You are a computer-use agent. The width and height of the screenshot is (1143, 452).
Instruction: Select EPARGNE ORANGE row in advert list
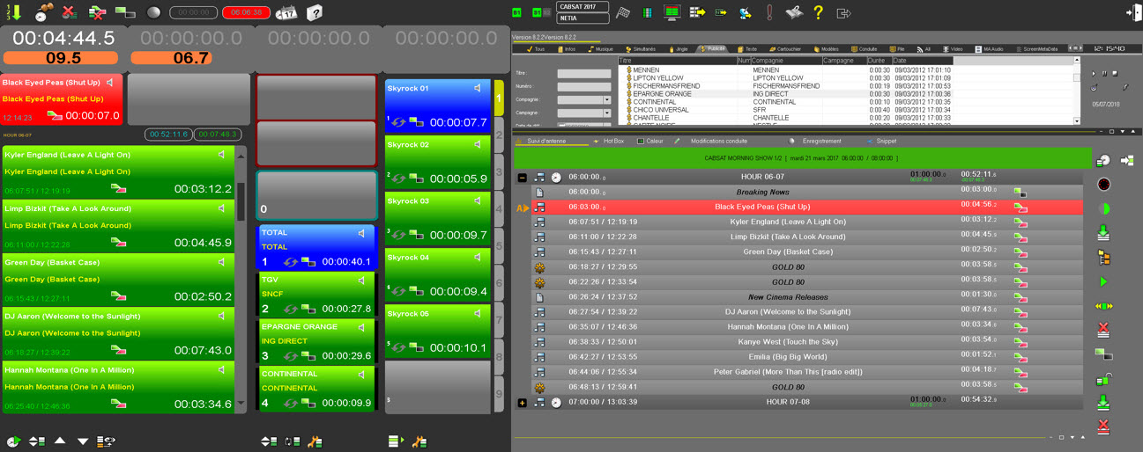[x=663, y=94]
